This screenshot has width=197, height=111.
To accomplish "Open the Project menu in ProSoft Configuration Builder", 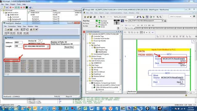I will 13,4.
